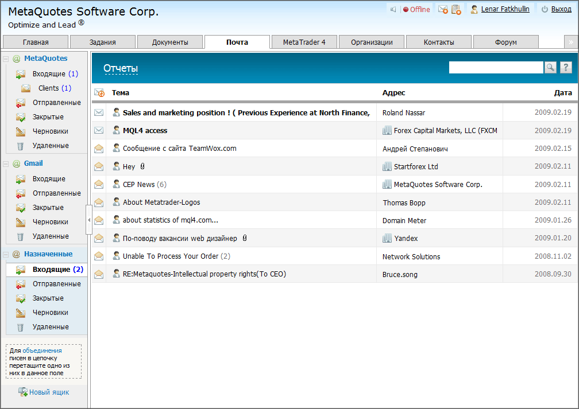The image size is (579, 409).
Task: Click opened envelope icon for RE:Metaquotes-Intellectual property message
Action: pos(99,274)
